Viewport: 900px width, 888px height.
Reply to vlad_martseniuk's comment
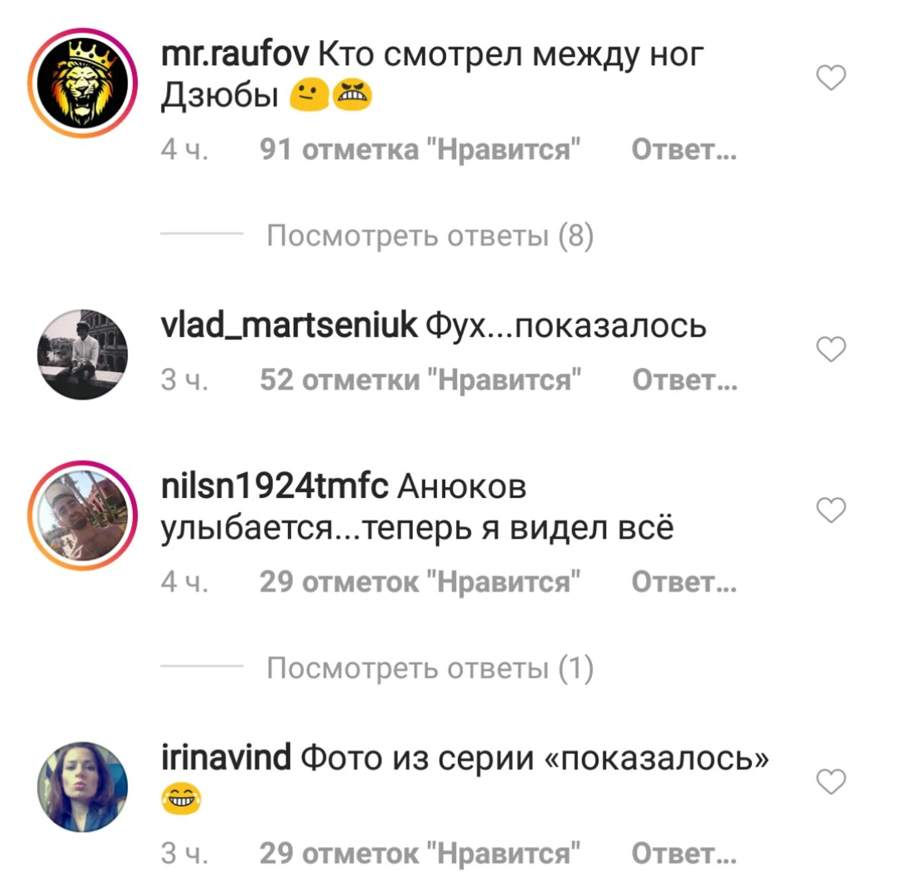click(x=684, y=380)
